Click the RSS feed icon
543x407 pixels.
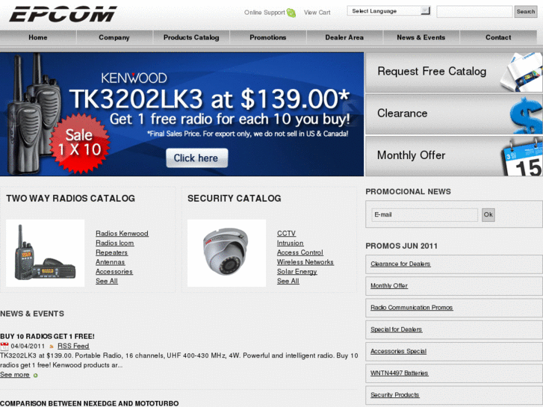point(52,346)
